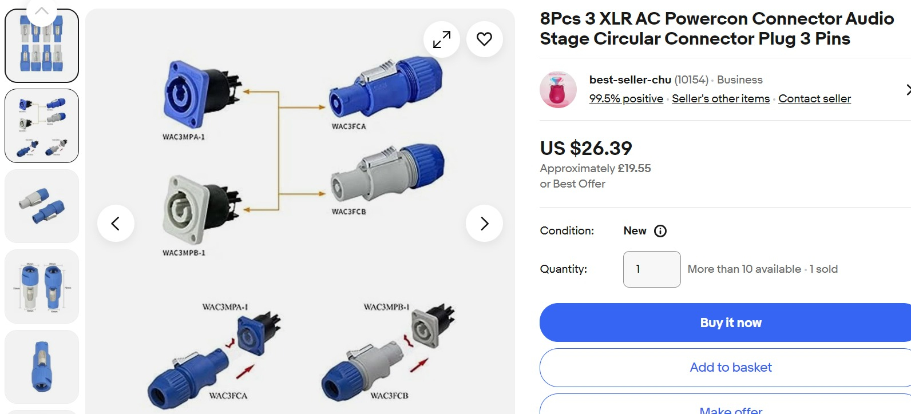Add item to watchlist with heart icon

tap(484, 39)
